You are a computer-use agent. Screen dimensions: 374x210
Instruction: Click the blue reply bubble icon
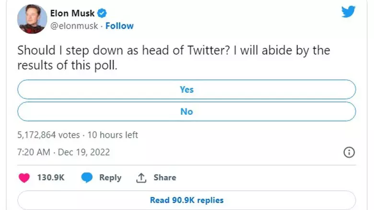tap(87, 177)
